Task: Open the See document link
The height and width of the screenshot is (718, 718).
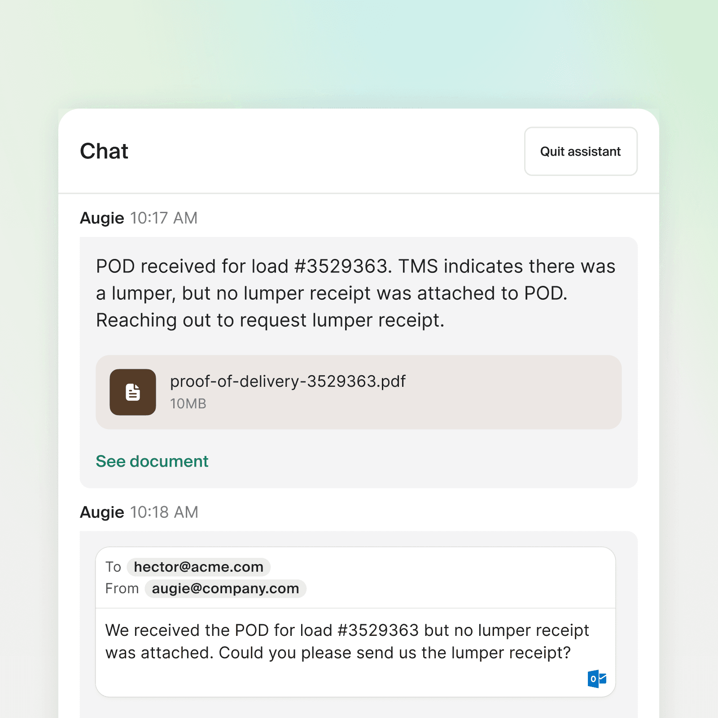Action: pos(152,461)
